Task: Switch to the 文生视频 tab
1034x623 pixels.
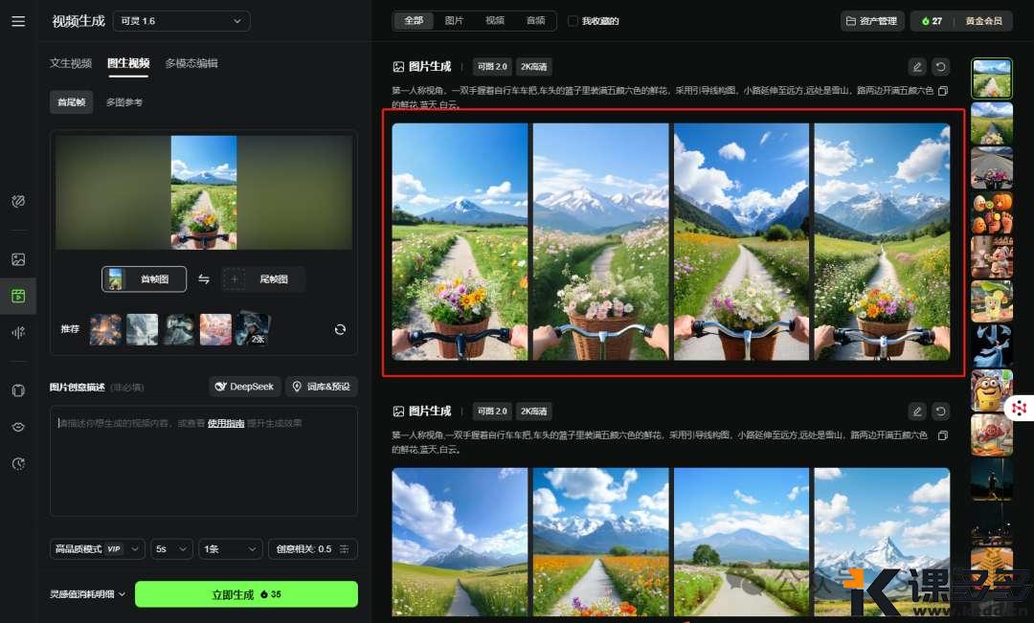Action: [x=71, y=64]
